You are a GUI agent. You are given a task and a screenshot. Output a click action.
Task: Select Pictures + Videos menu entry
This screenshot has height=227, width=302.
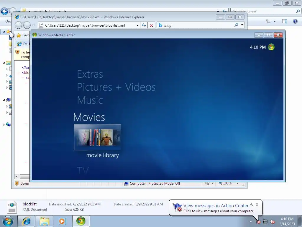coord(116,87)
